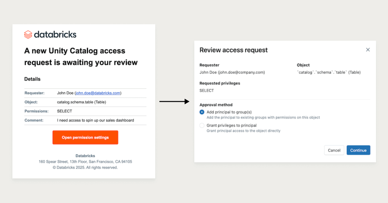Click the catalog.schema.table (Table) value in the email
Image resolution: width=388 pixels, height=203 pixels.
pos(81,102)
